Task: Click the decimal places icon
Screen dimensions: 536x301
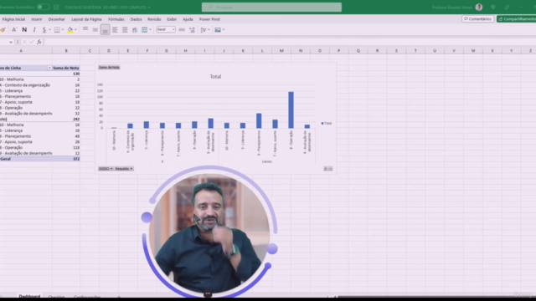Action: pyautogui.click(x=192, y=30)
